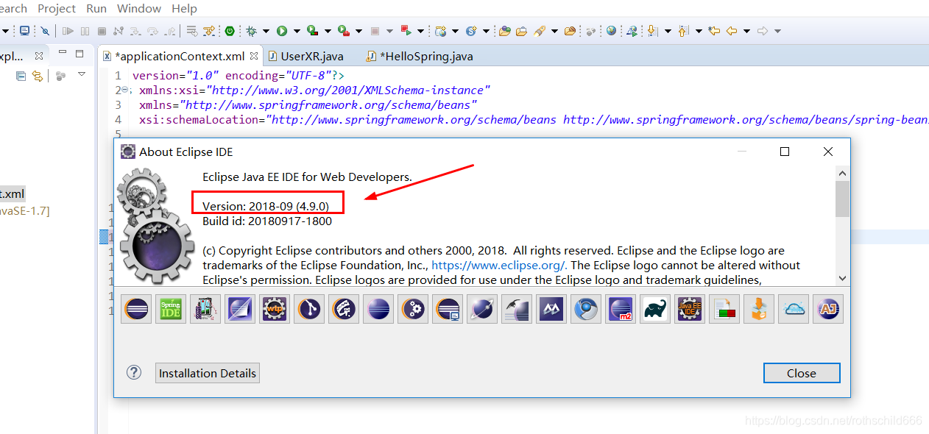
Task: Open the Coverage icon dropdown arrow
Action: (x=328, y=31)
